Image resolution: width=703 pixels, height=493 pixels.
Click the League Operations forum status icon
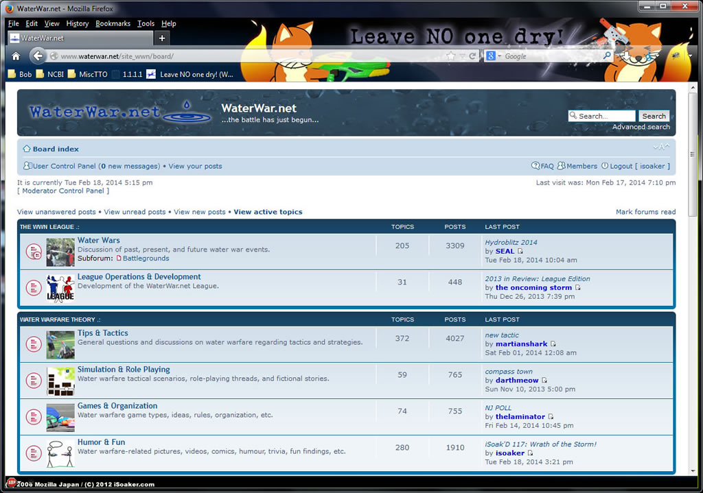[34, 288]
